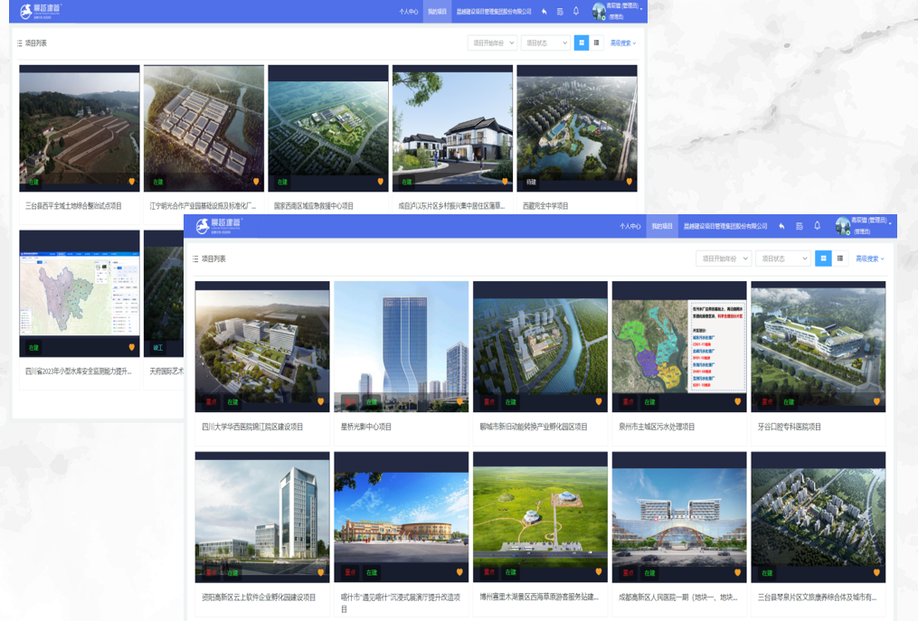This screenshot has height=621, width=918.
Task: Click the user avatar in the front window
Action: point(843,226)
